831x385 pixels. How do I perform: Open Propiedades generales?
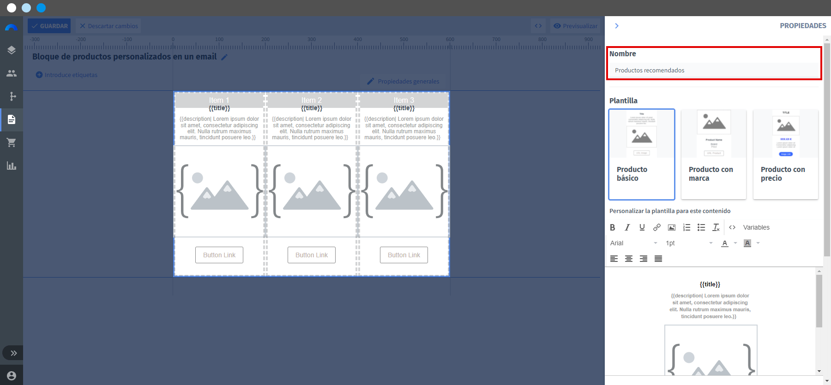click(403, 81)
